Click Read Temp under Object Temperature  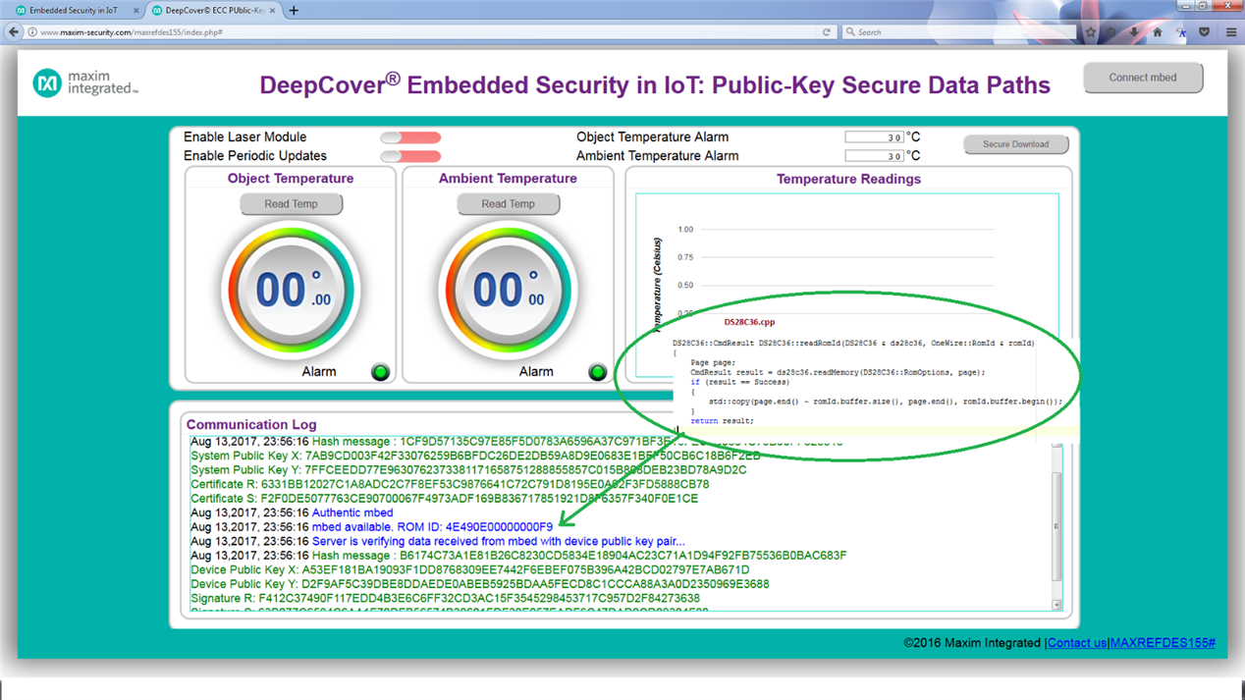tap(291, 204)
